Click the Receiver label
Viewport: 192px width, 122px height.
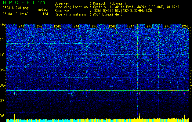[62, 11]
